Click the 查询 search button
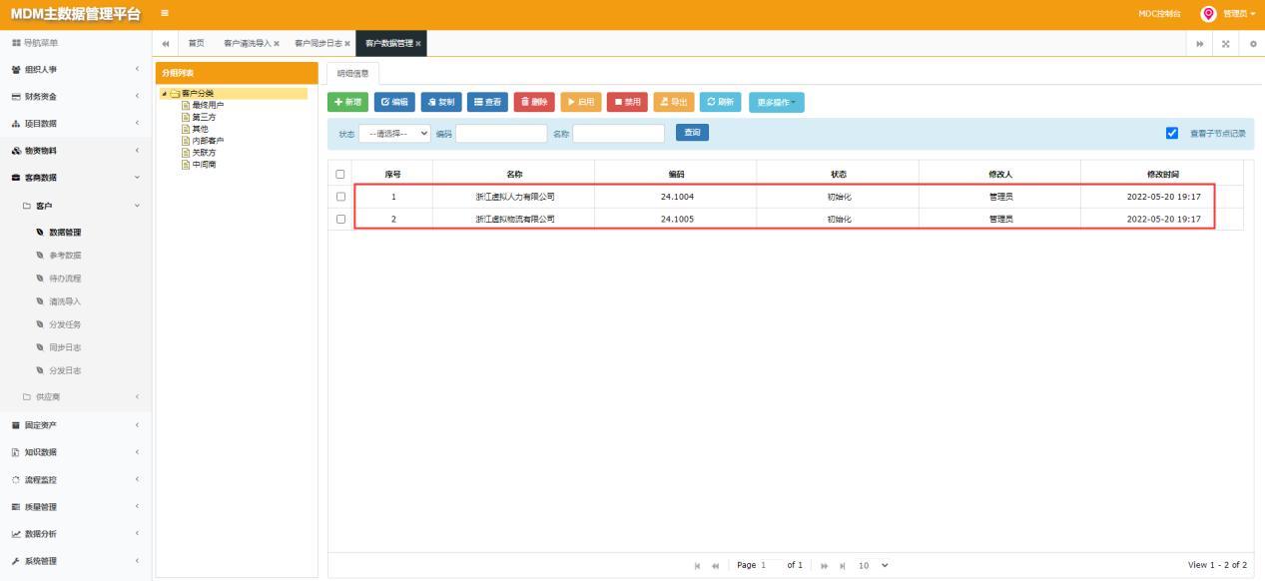1265x581 pixels. tap(692, 132)
